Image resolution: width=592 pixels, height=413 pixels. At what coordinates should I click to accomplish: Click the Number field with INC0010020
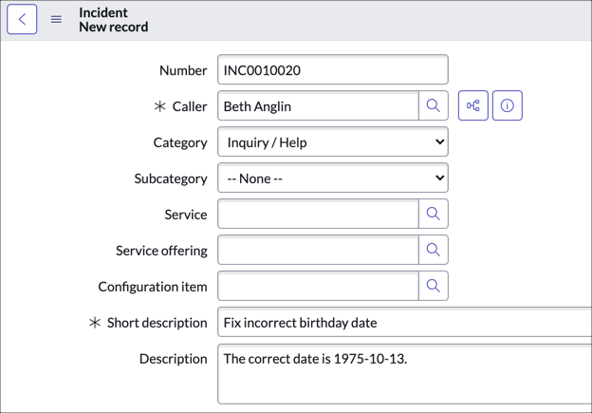(333, 70)
